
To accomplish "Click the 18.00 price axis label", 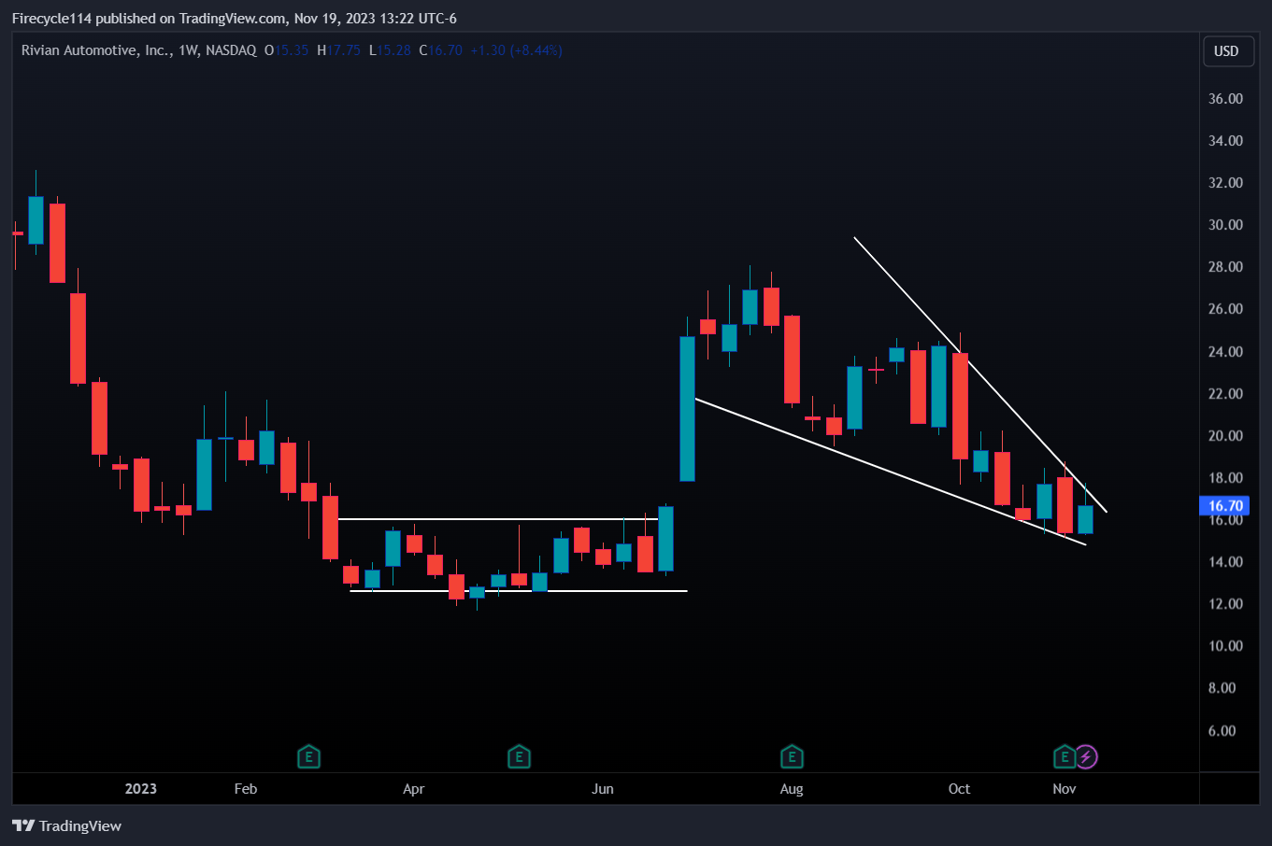I will (x=1225, y=478).
